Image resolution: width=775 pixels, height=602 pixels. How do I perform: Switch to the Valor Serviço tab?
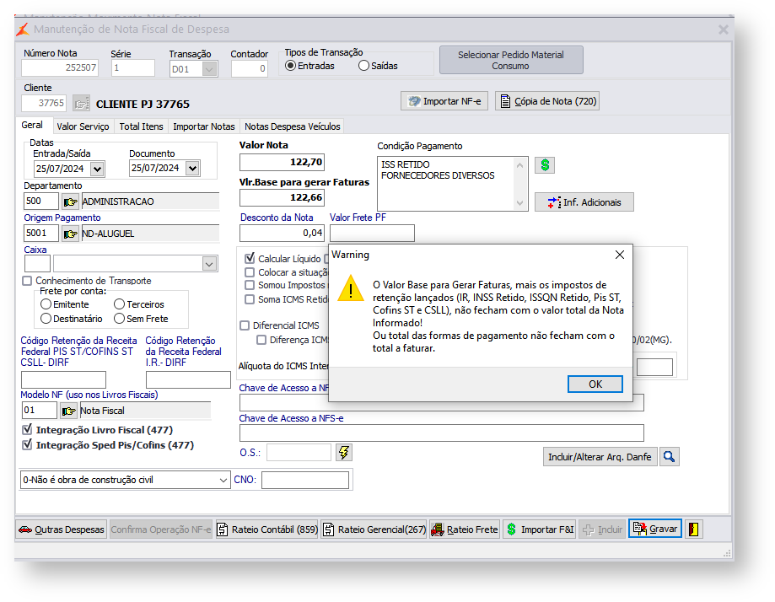(x=83, y=126)
